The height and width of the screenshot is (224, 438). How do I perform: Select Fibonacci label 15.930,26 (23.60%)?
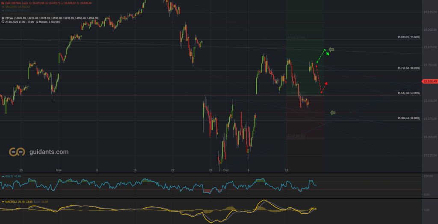[x=408, y=37]
